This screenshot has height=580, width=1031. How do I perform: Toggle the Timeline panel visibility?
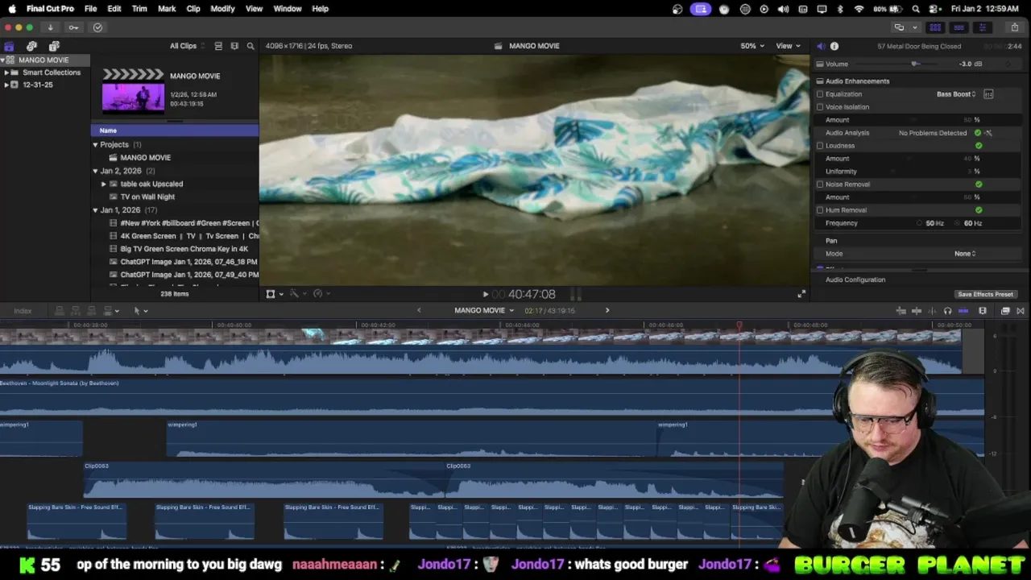tap(959, 27)
